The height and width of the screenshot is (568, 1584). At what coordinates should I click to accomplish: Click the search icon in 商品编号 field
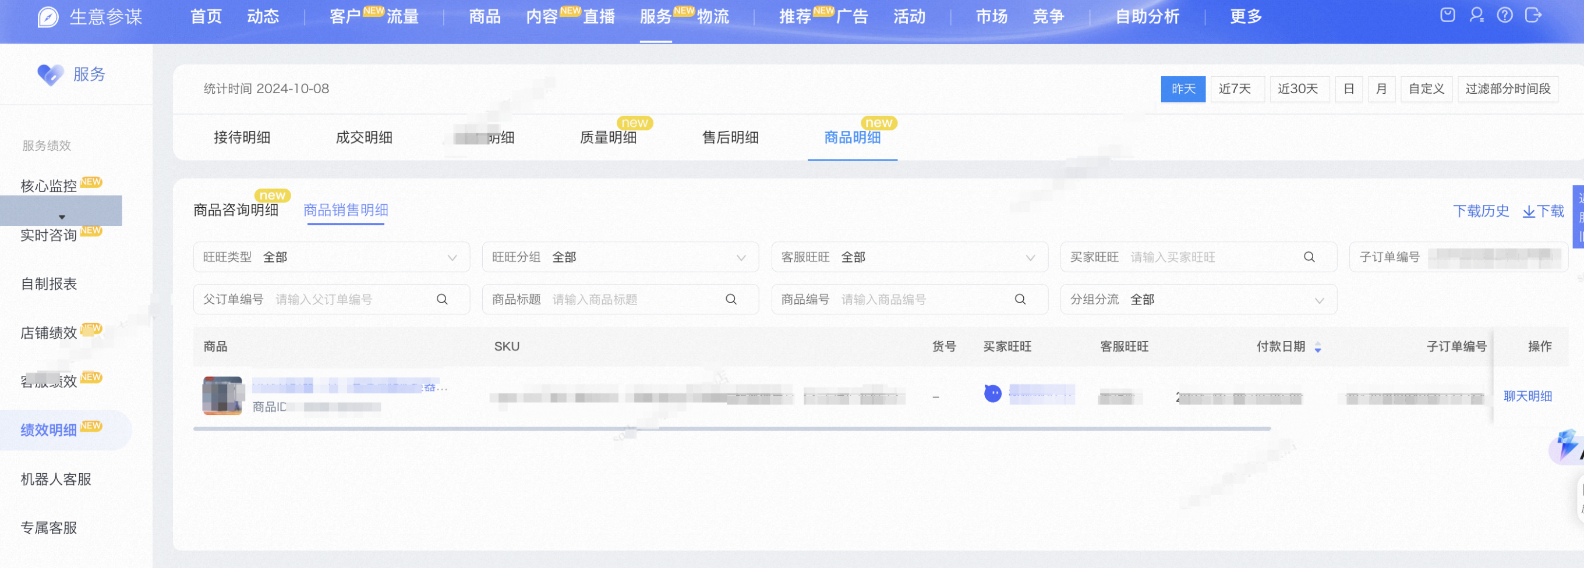click(1020, 299)
